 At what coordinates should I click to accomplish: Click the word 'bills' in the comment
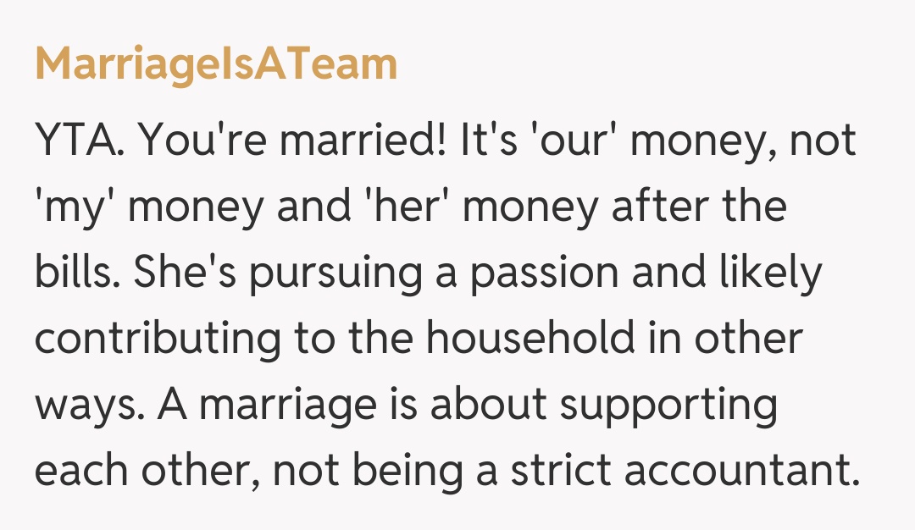click(x=71, y=273)
